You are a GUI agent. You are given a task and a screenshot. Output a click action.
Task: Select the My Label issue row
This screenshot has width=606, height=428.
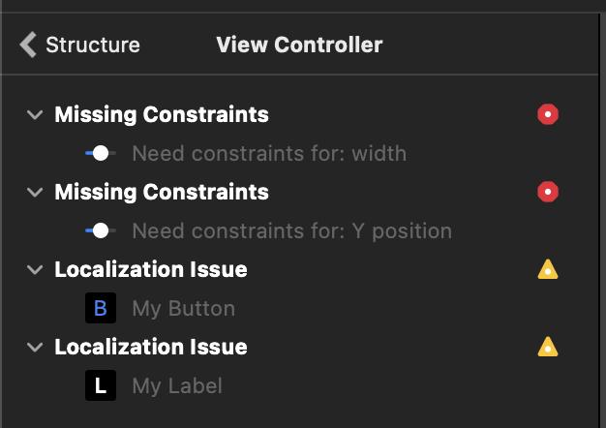click(x=177, y=386)
